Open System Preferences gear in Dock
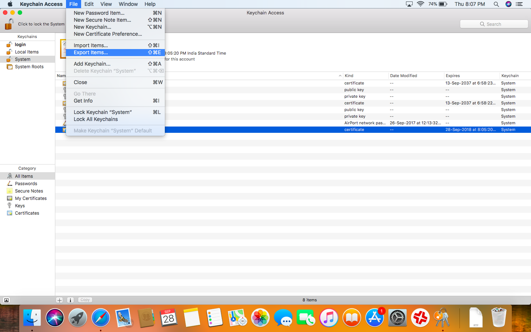531x332 pixels. [x=398, y=318]
